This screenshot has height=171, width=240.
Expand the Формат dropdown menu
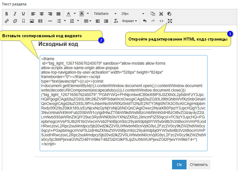pos(130,21)
